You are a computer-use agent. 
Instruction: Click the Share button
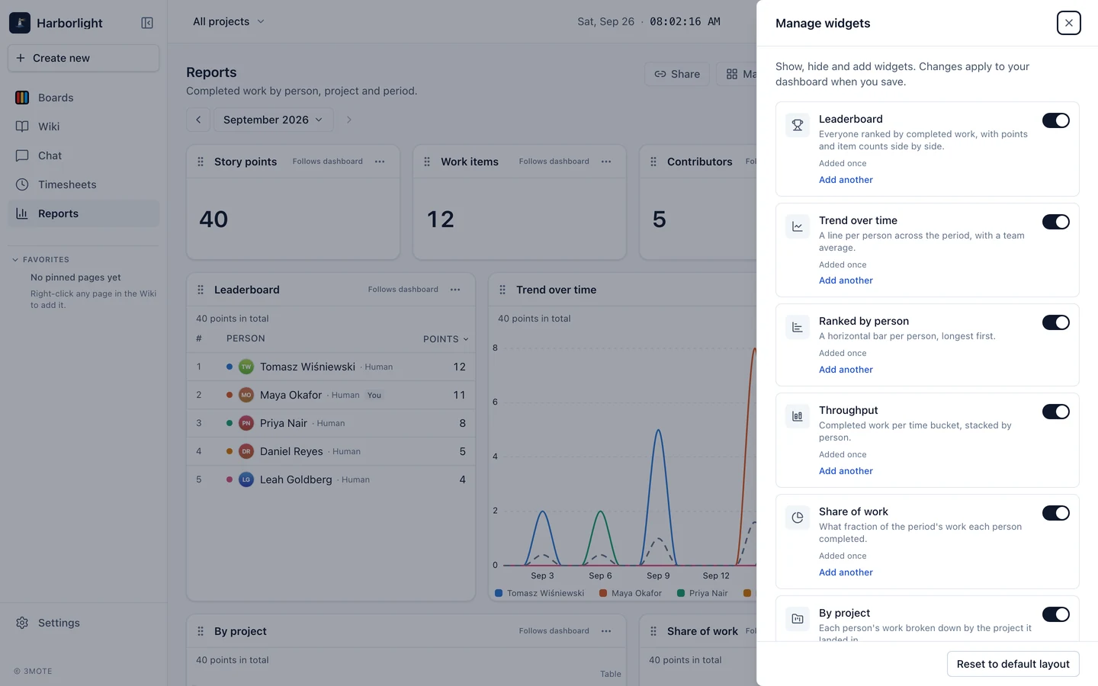point(677,74)
